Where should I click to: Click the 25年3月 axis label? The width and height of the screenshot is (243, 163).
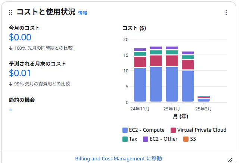[203, 109]
